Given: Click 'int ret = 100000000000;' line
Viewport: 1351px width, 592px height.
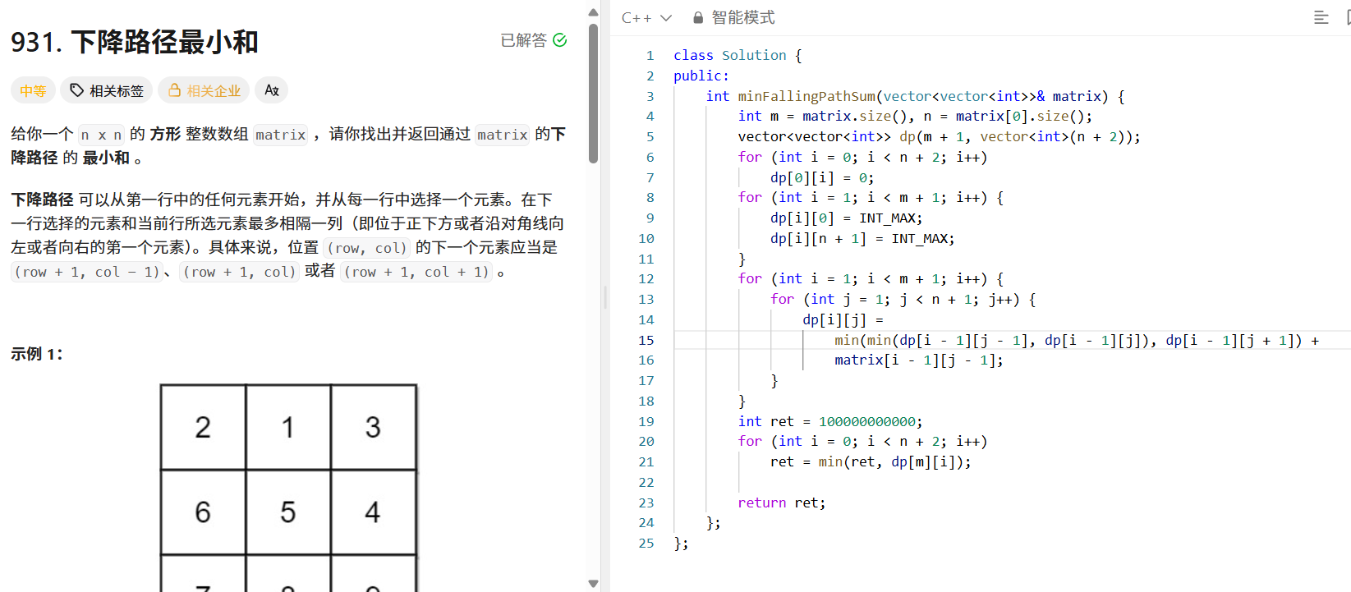Looking at the screenshot, I should tap(830, 421).
